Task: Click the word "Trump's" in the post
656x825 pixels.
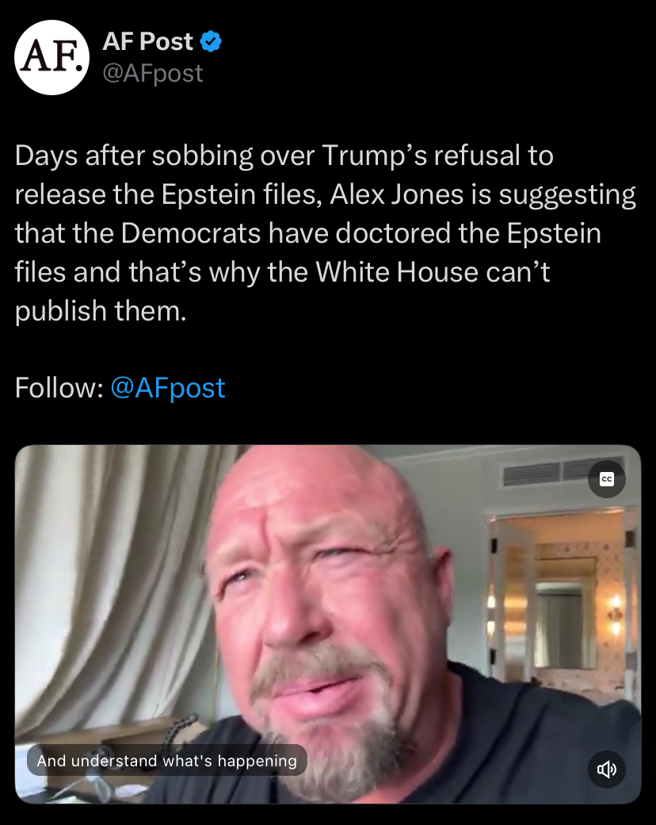Action: tap(374, 155)
